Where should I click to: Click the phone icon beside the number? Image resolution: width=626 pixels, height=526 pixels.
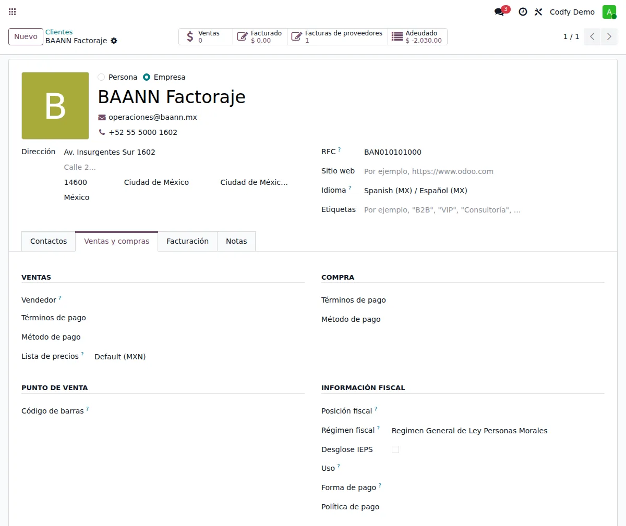point(102,132)
